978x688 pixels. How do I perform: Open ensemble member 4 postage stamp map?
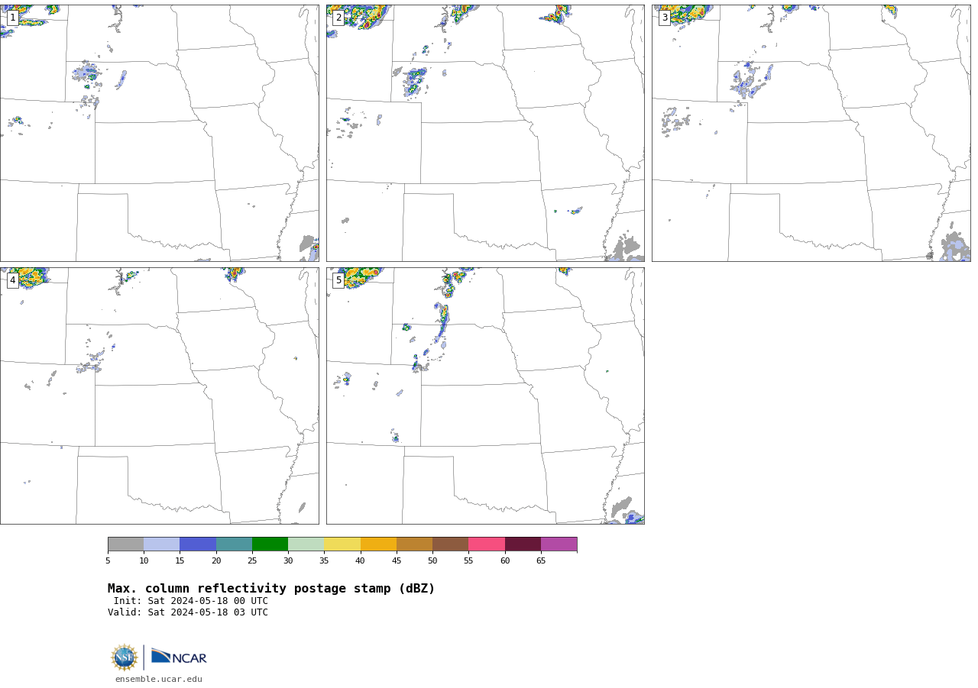coord(160,396)
